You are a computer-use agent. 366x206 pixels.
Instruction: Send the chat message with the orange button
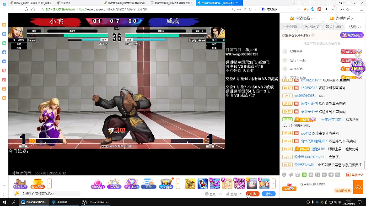[x=358, y=187]
